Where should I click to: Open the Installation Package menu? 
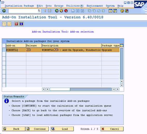point(19,6)
